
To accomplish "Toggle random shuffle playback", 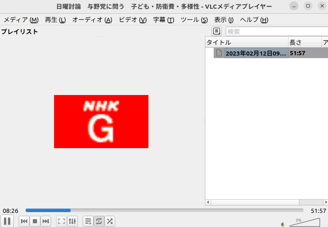I will [110, 221].
